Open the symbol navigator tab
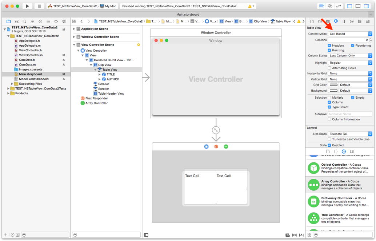The image size is (376, 241). point(17,21)
